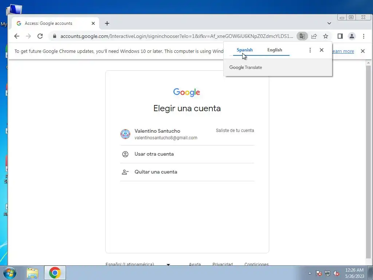Dismiss the Chrome update info bar
This screenshot has width=373, height=280.
tap(363, 51)
